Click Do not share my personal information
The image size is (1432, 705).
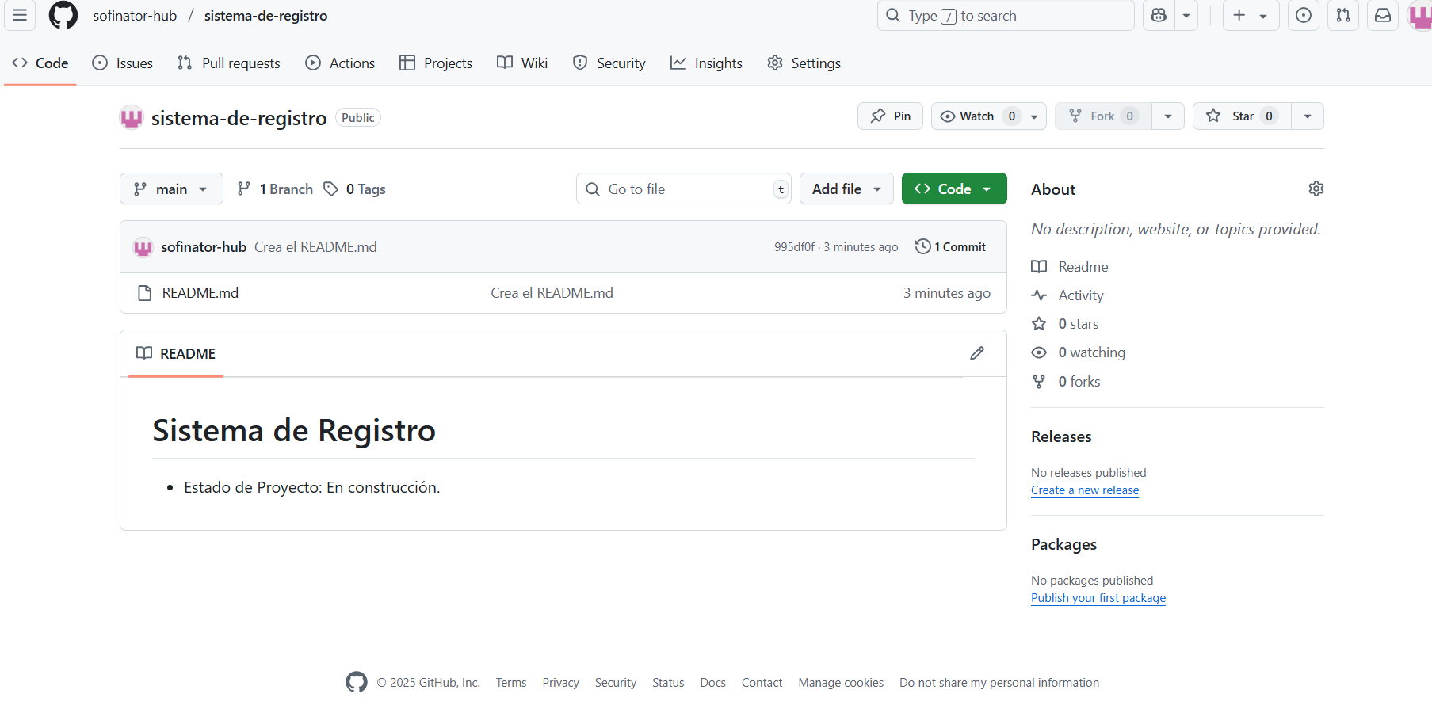999,683
